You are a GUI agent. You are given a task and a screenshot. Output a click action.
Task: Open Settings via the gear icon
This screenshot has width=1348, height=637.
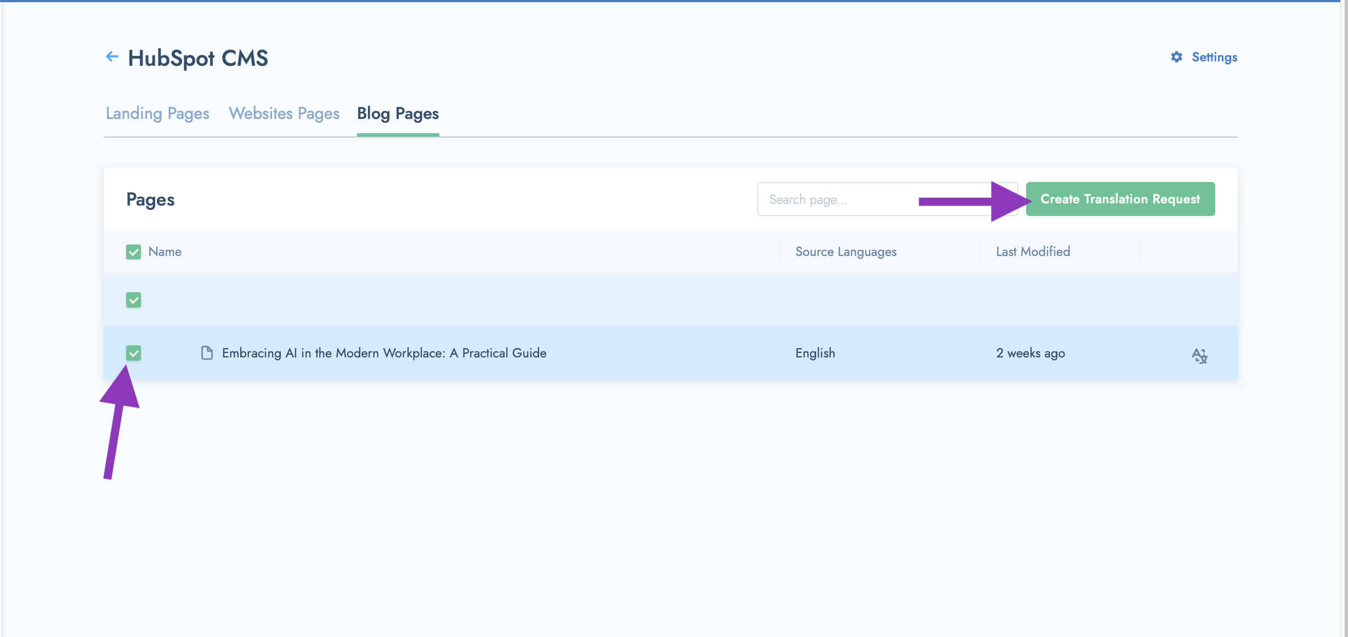click(1176, 57)
